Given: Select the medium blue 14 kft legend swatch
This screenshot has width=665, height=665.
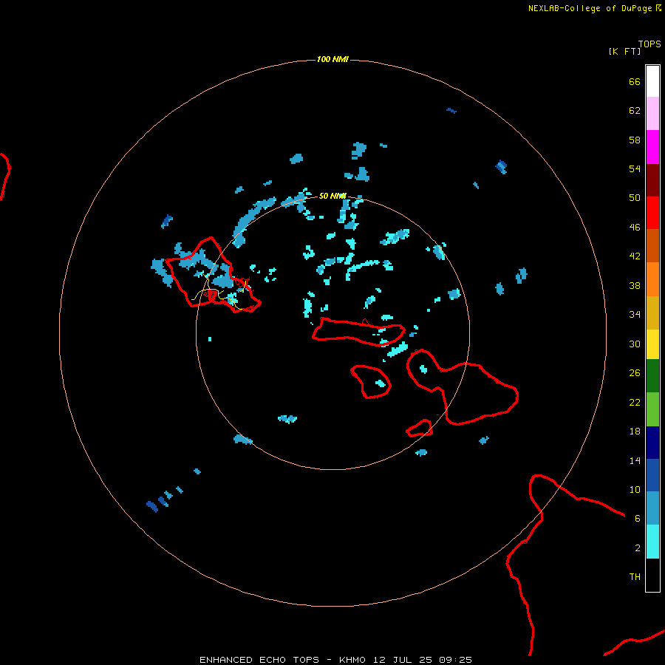Looking at the screenshot, I should pyautogui.click(x=652, y=475).
